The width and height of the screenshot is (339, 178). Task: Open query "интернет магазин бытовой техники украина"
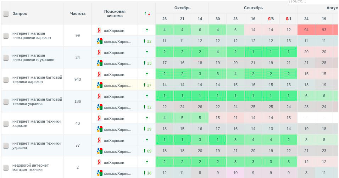[37, 101]
